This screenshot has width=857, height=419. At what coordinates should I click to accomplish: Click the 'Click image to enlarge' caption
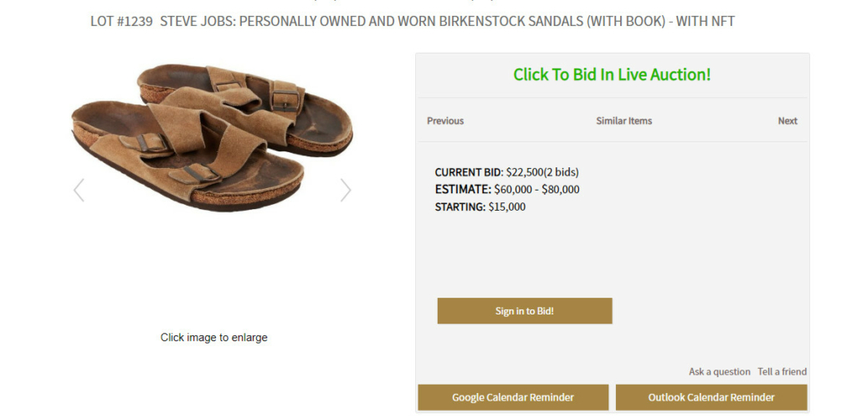click(213, 338)
